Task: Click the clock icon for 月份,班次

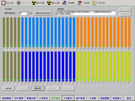Action: [x=3, y=3]
